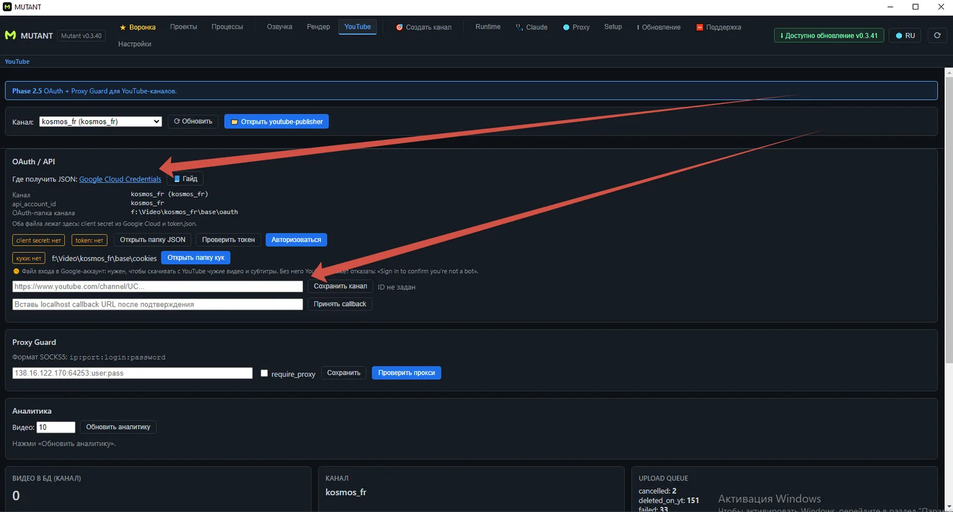Click the refresh icon button beside RU

click(937, 35)
